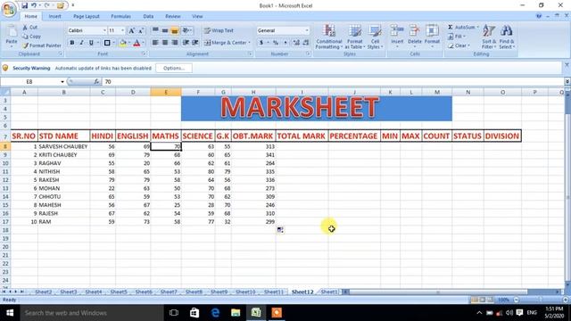Open the Font Color dropdown arrow
571x321 pixels.
[x=143, y=43]
